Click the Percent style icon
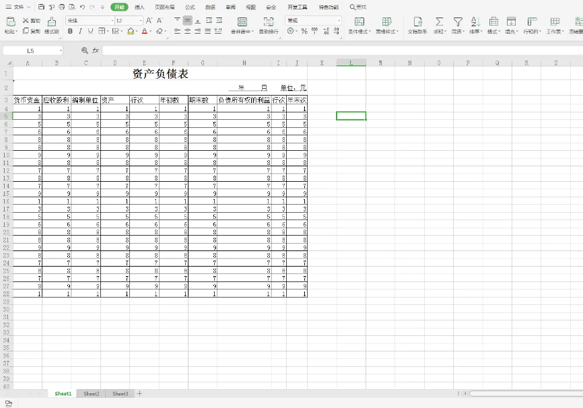The width and height of the screenshot is (583, 408). [304, 31]
